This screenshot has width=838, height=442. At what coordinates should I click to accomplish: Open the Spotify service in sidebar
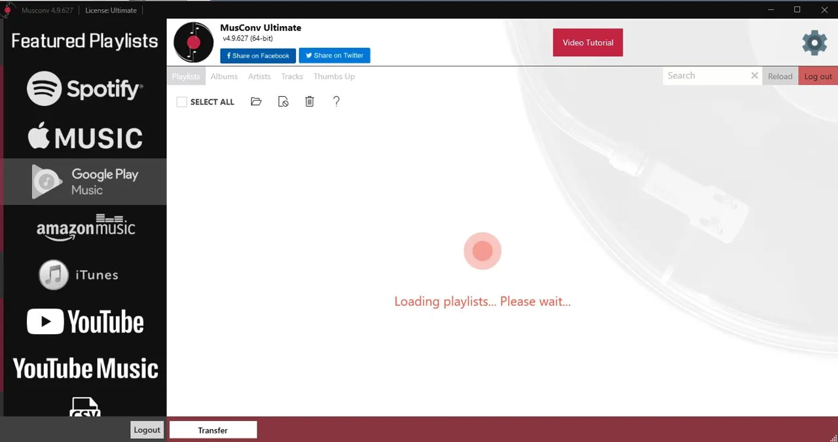point(85,88)
